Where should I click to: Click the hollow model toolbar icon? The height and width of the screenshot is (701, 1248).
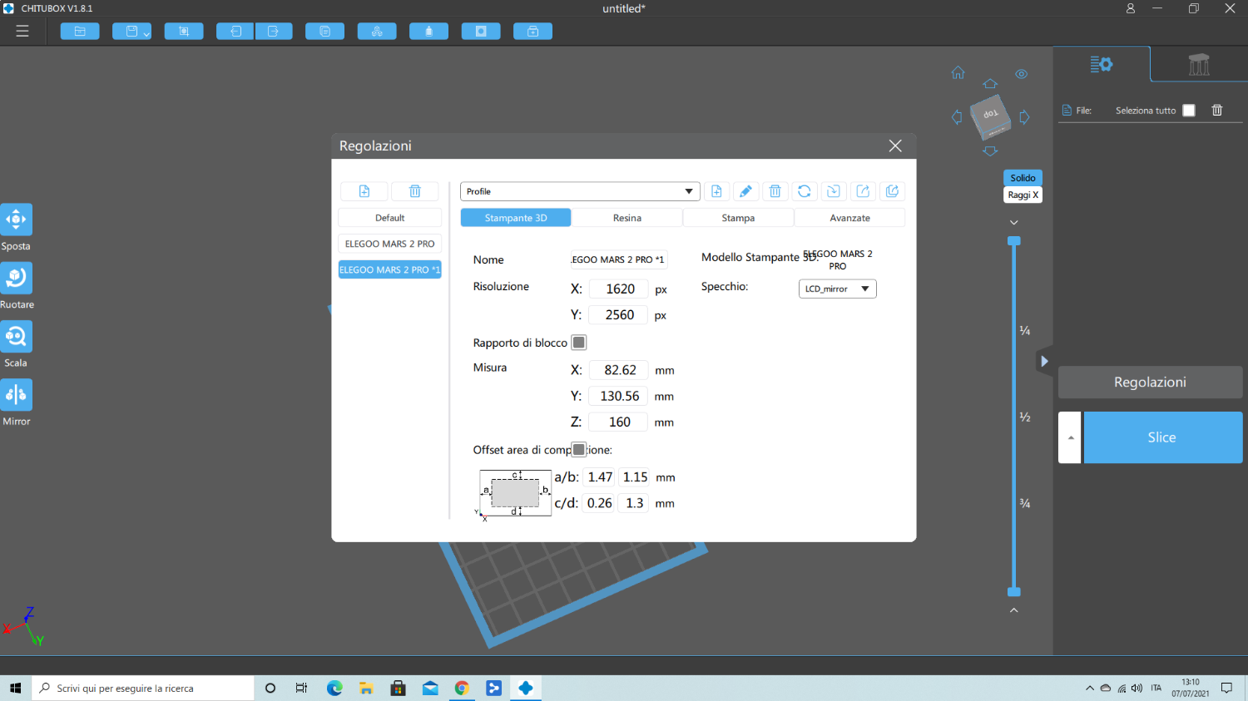481,32
